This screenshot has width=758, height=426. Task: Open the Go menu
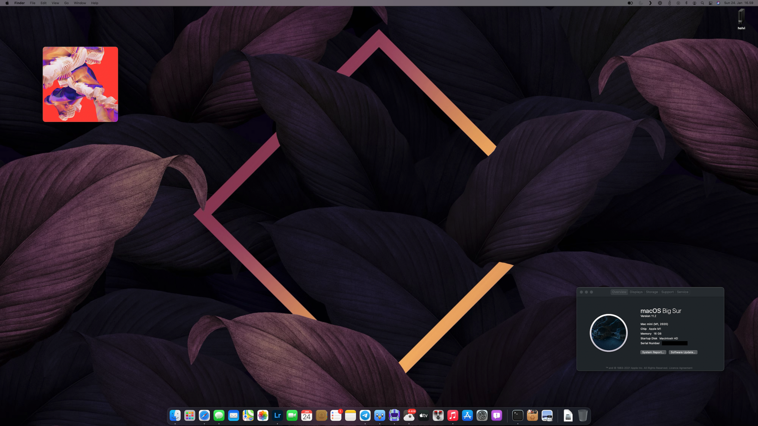[66, 3]
